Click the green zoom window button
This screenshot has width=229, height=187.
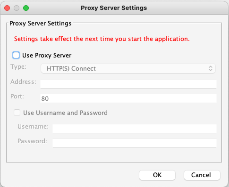26,8
